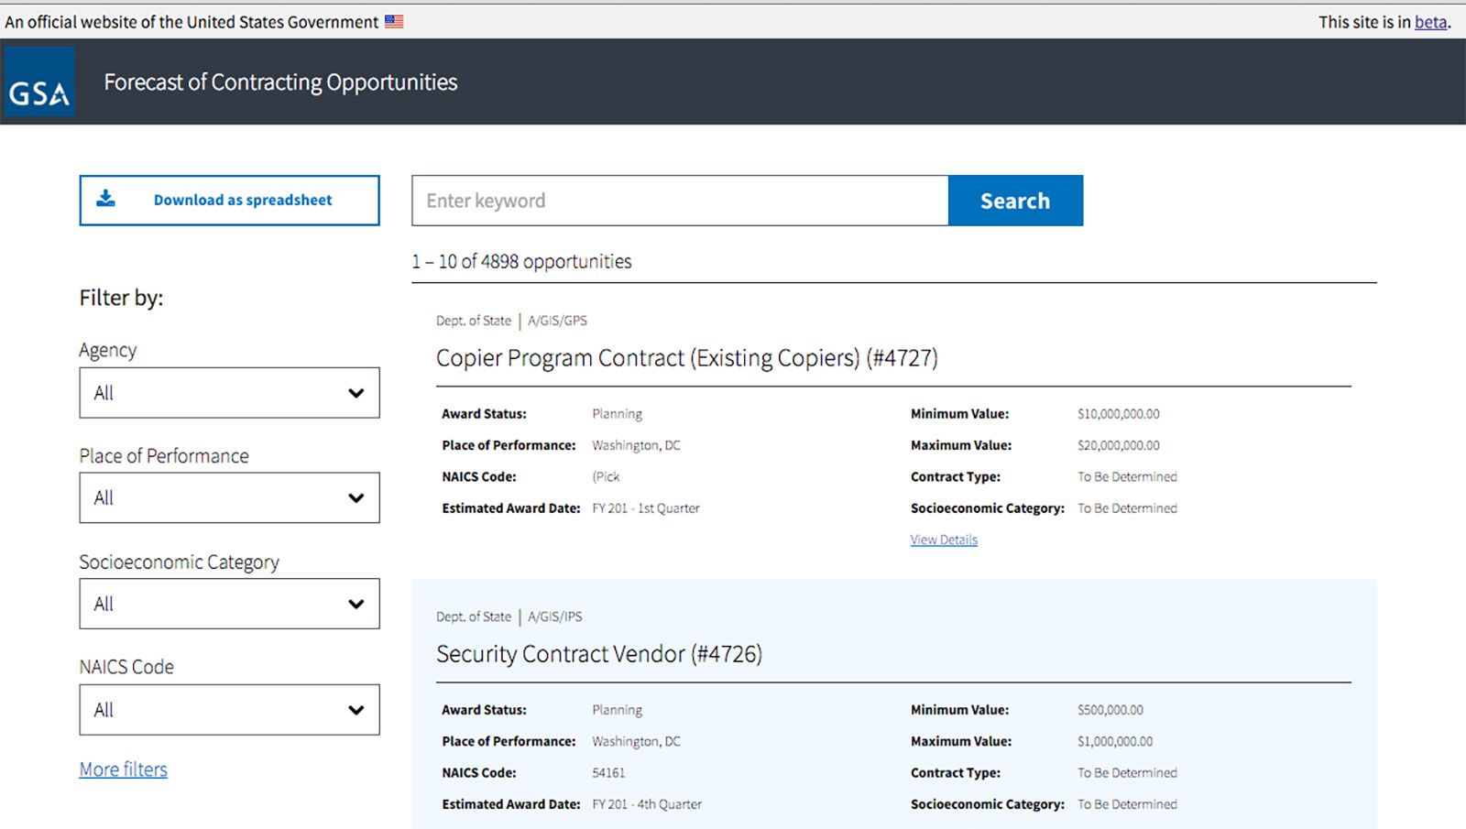
Task: Click Dept. of State above Security contract
Action: 473,616
